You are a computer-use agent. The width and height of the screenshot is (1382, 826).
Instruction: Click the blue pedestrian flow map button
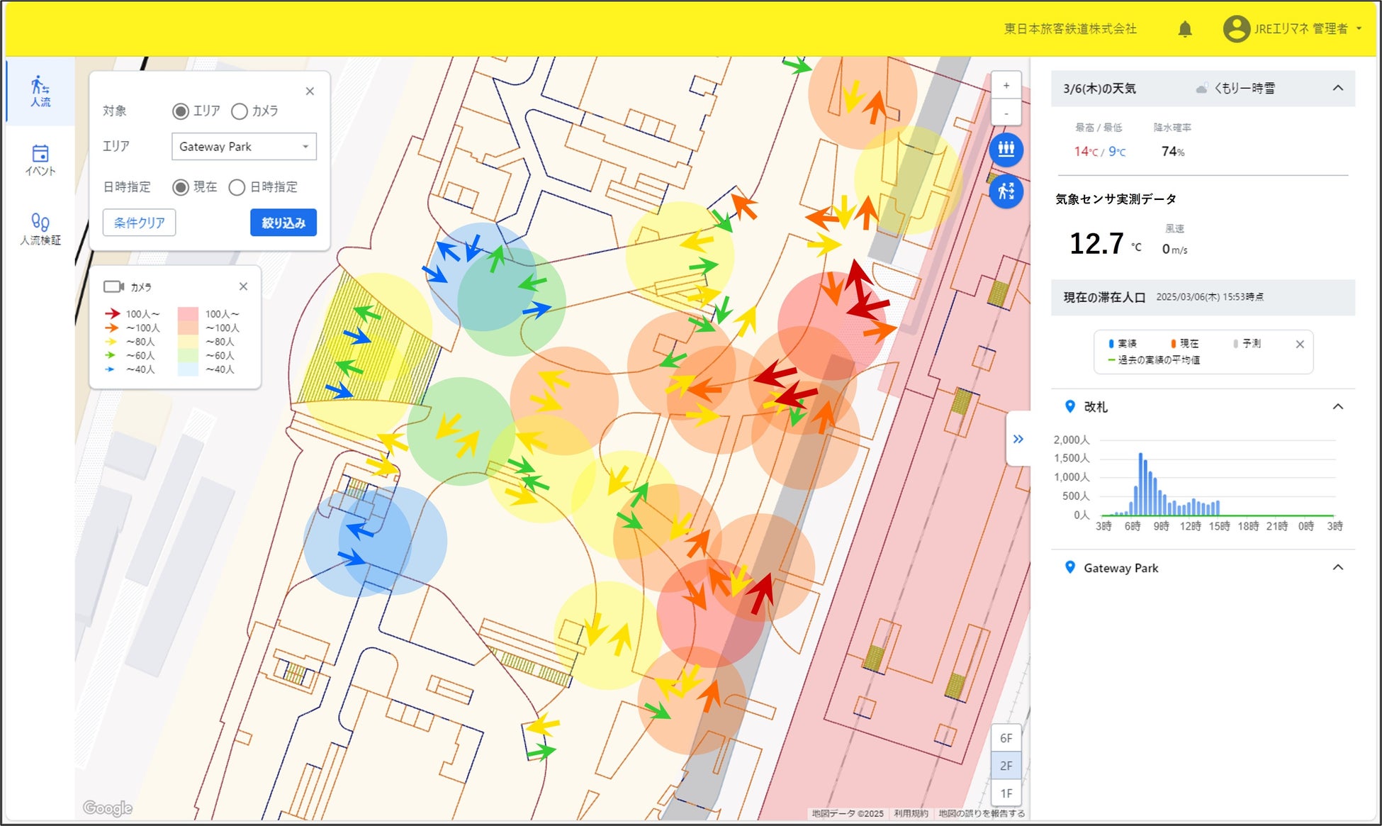click(1006, 191)
